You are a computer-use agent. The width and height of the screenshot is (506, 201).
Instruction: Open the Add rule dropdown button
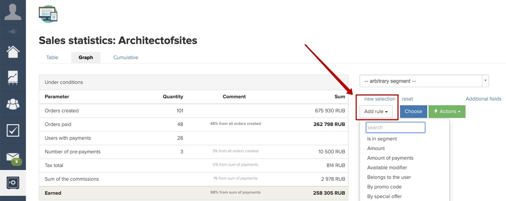[376, 112]
